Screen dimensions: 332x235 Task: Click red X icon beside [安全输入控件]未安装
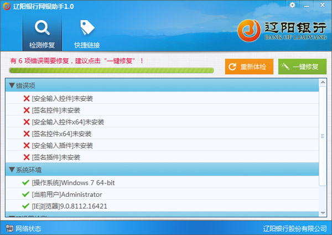click(27, 99)
